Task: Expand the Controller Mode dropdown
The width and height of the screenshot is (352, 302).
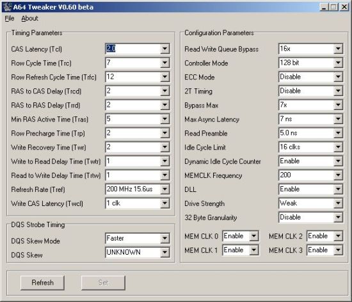Action: click(x=338, y=63)
